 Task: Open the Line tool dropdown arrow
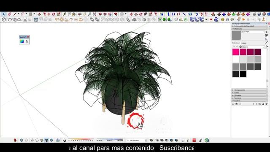click(x=18, y=14)
